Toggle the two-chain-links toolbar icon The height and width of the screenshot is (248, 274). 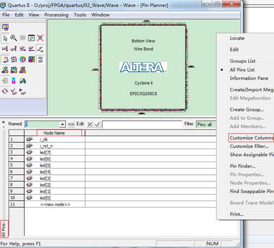[41, 59]
